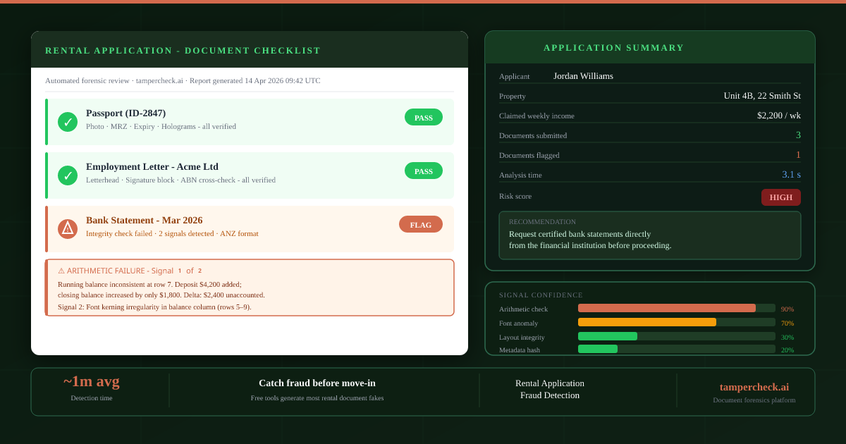This screenshot has width=846, height=444.
Task: Click the Document forensics platform tagline
Action: point(754,400)
